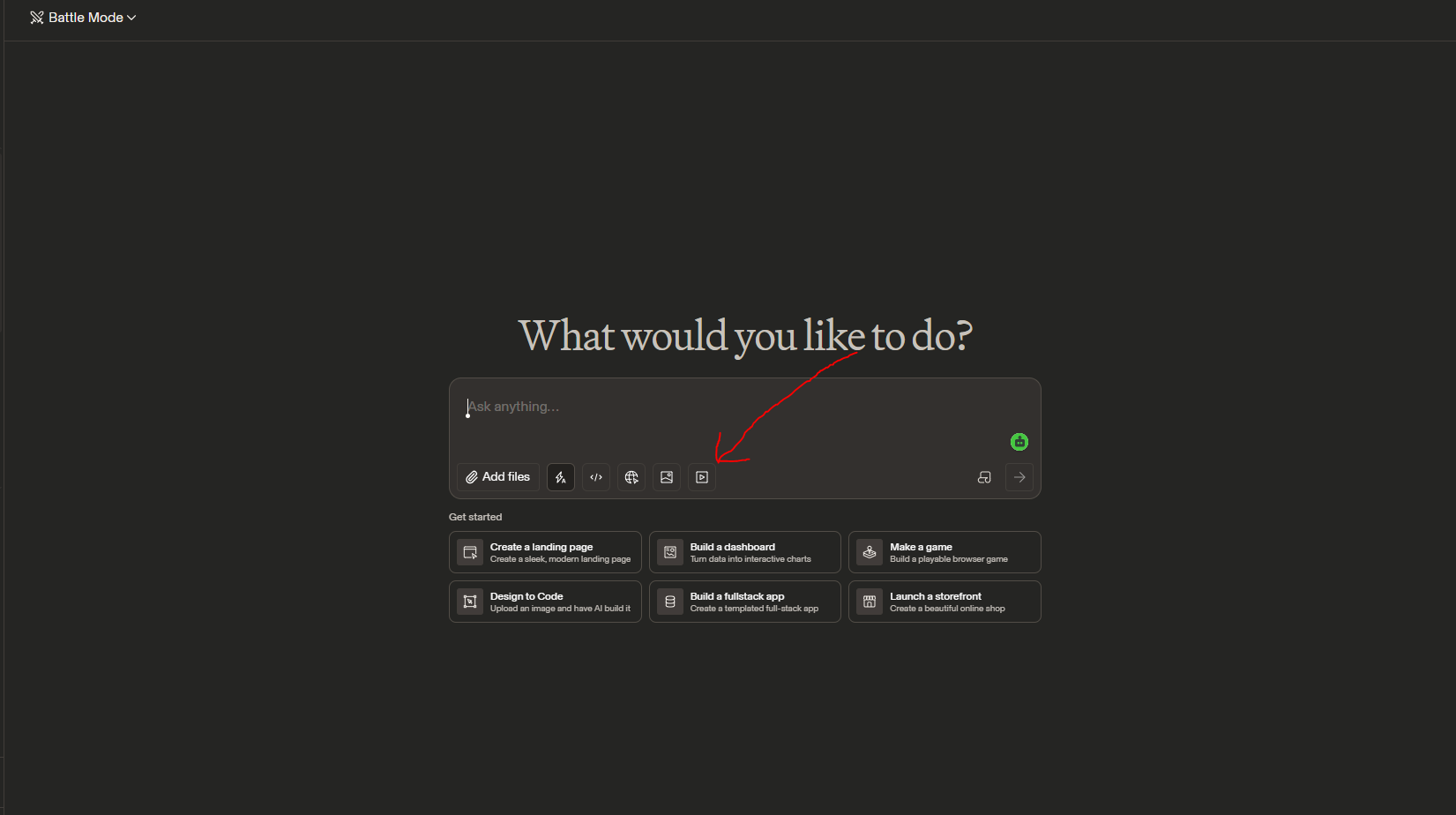Toggle the code brackets mode icon

pos(596,477)
